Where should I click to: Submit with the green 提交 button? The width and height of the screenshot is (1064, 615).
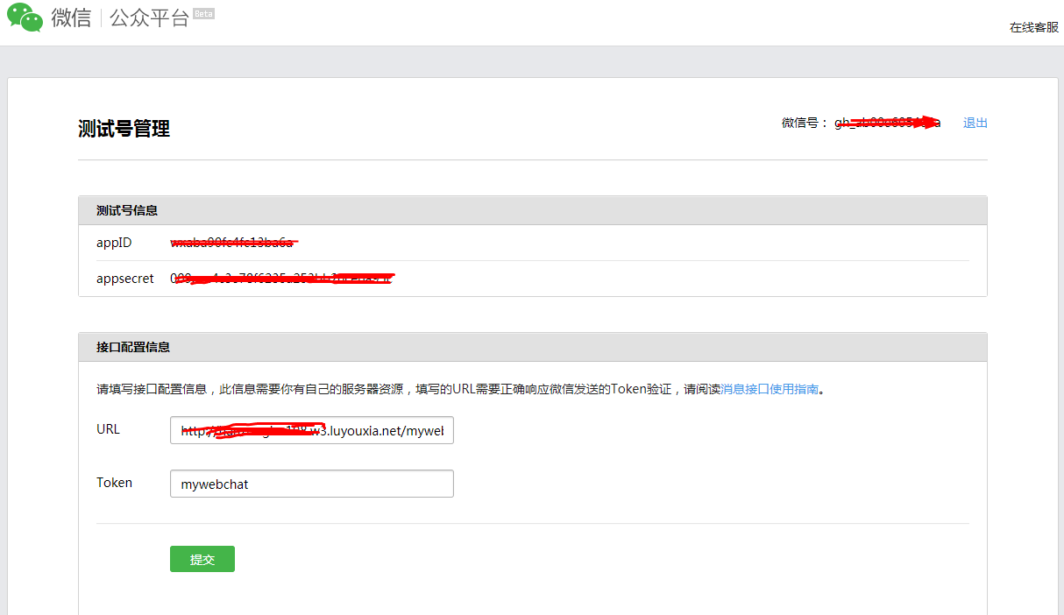tap(202, 559)
